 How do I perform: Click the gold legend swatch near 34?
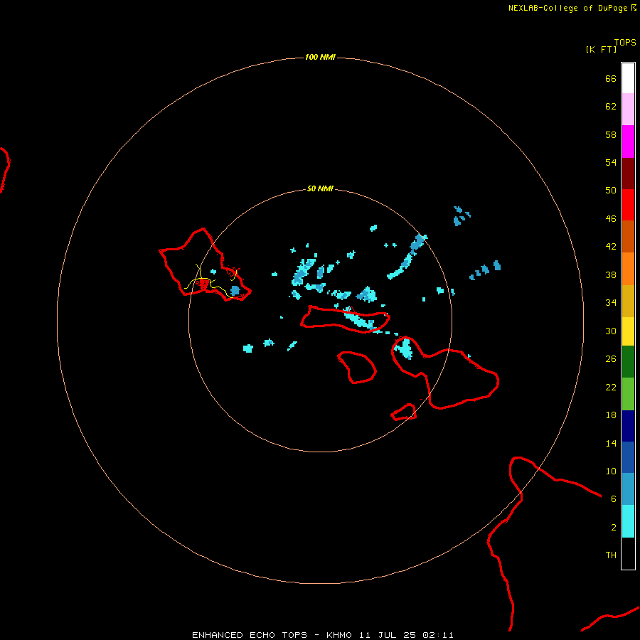pyautogui.click(x=628, y=301)
